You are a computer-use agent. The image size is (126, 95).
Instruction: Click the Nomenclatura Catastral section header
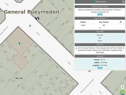100,7
